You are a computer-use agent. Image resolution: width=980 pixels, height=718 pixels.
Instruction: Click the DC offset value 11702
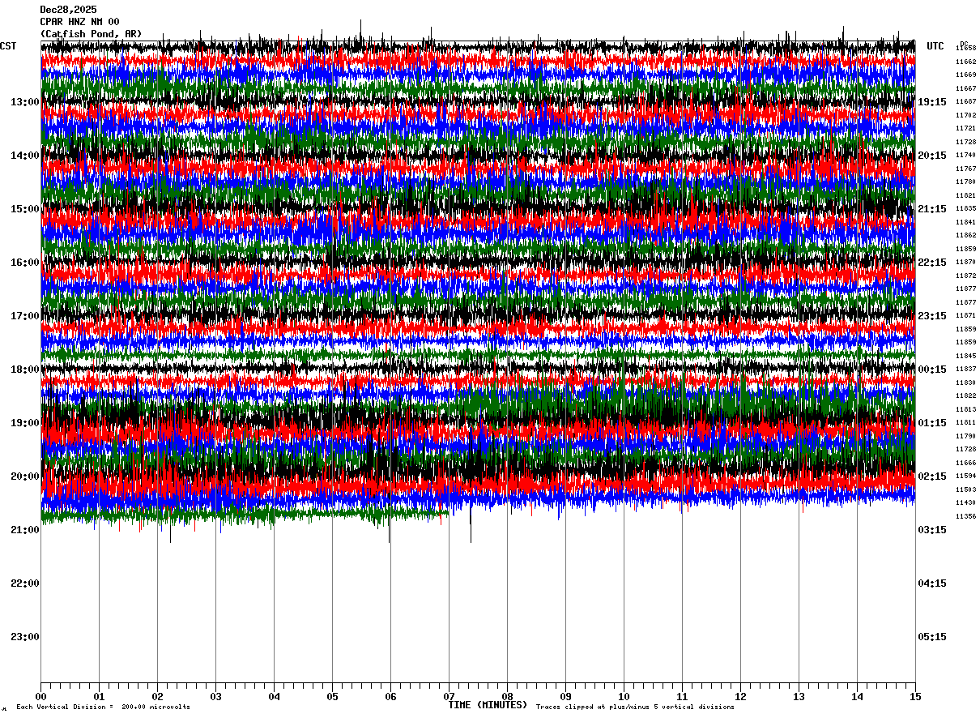[966, 115]
